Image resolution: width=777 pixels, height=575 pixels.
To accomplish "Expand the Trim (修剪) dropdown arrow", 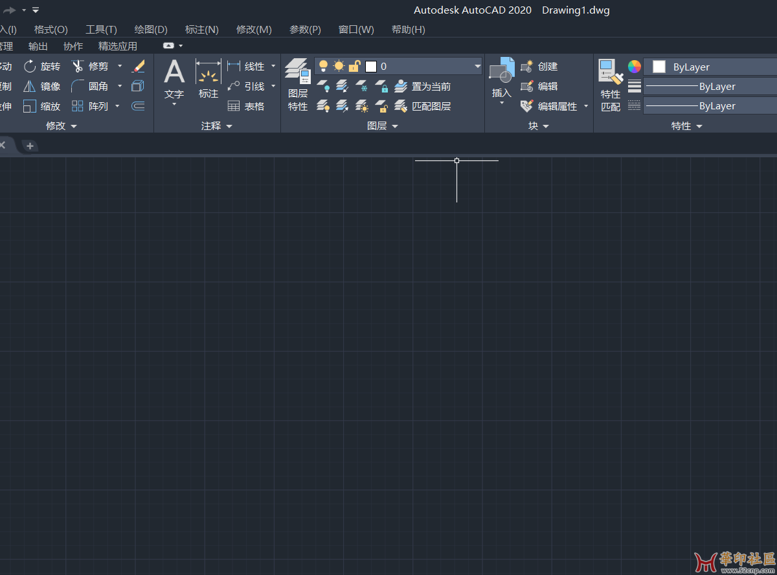I will click(120, 66).
